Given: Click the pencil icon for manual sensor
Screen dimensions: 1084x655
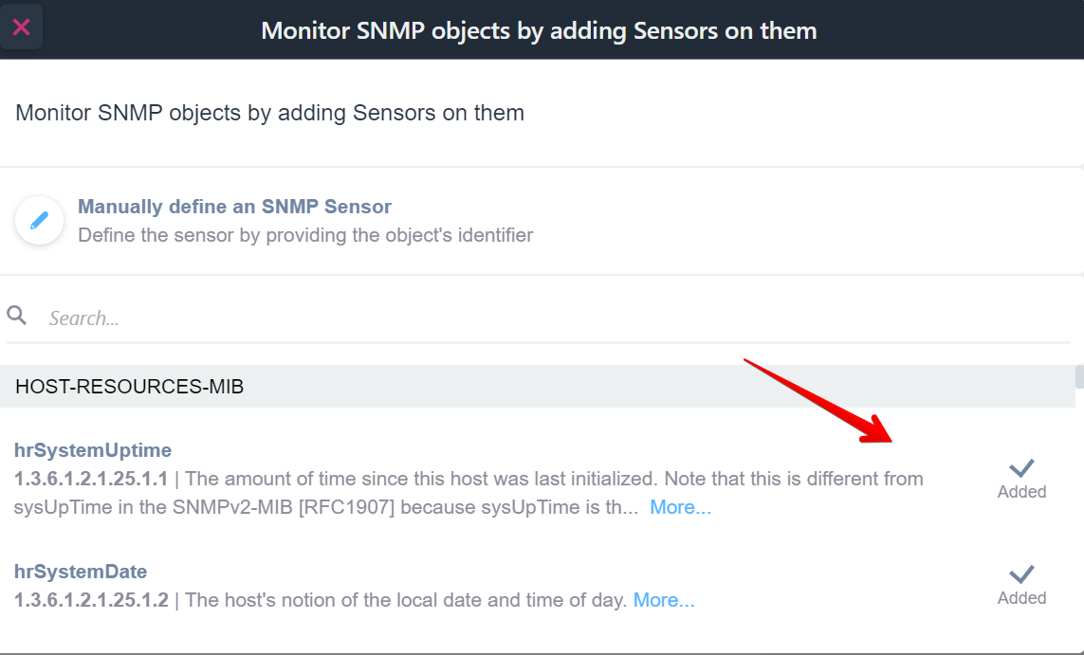Looking at the screenshot, I should click(39, 221).
